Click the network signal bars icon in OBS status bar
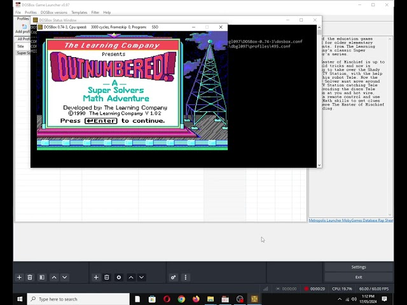Viewport: 407px width, 305px height. (265, 288)
